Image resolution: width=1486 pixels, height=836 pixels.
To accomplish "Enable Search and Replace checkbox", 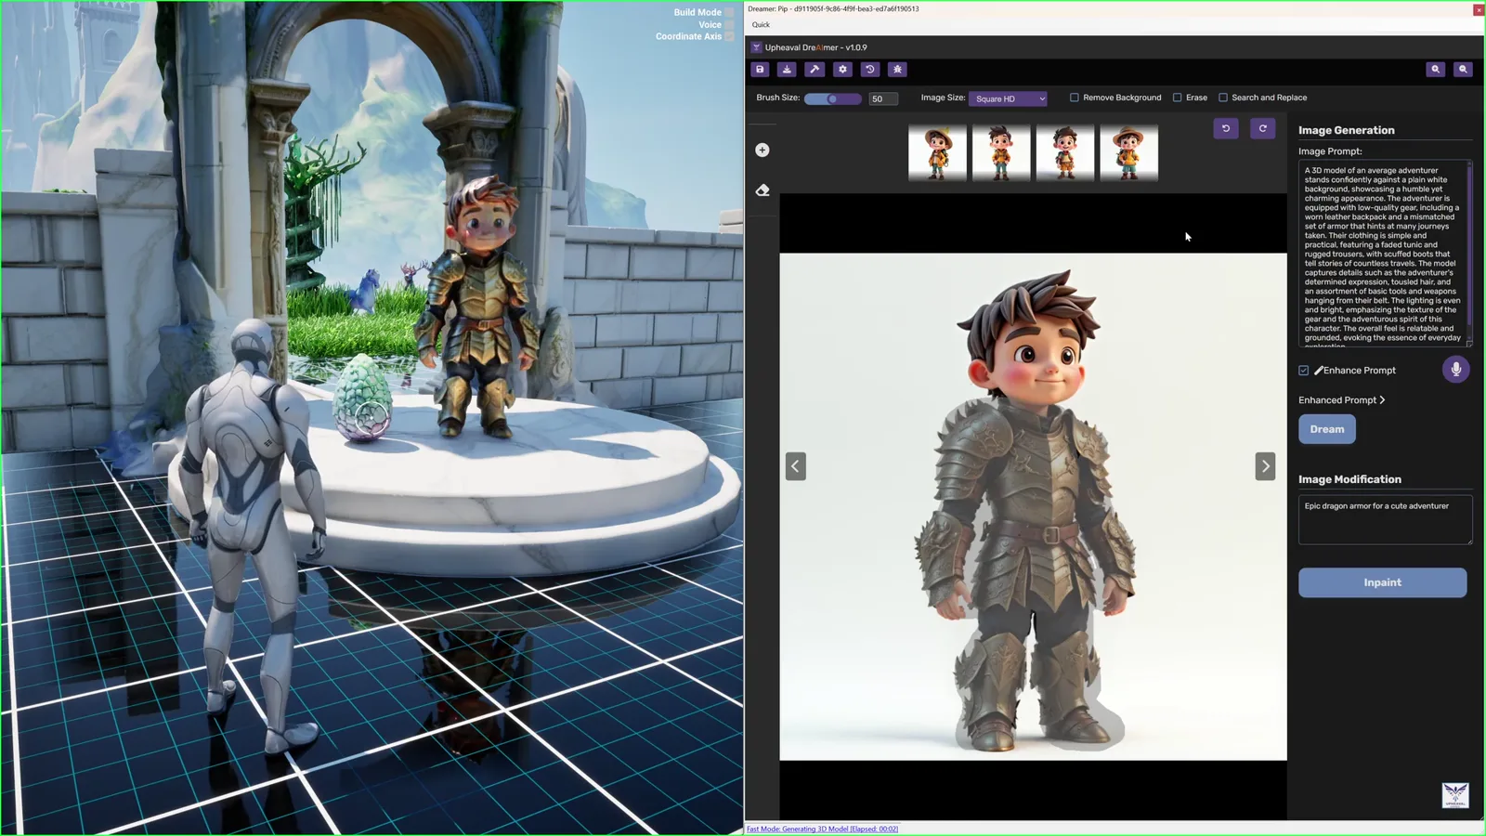I will point(1223,98).
